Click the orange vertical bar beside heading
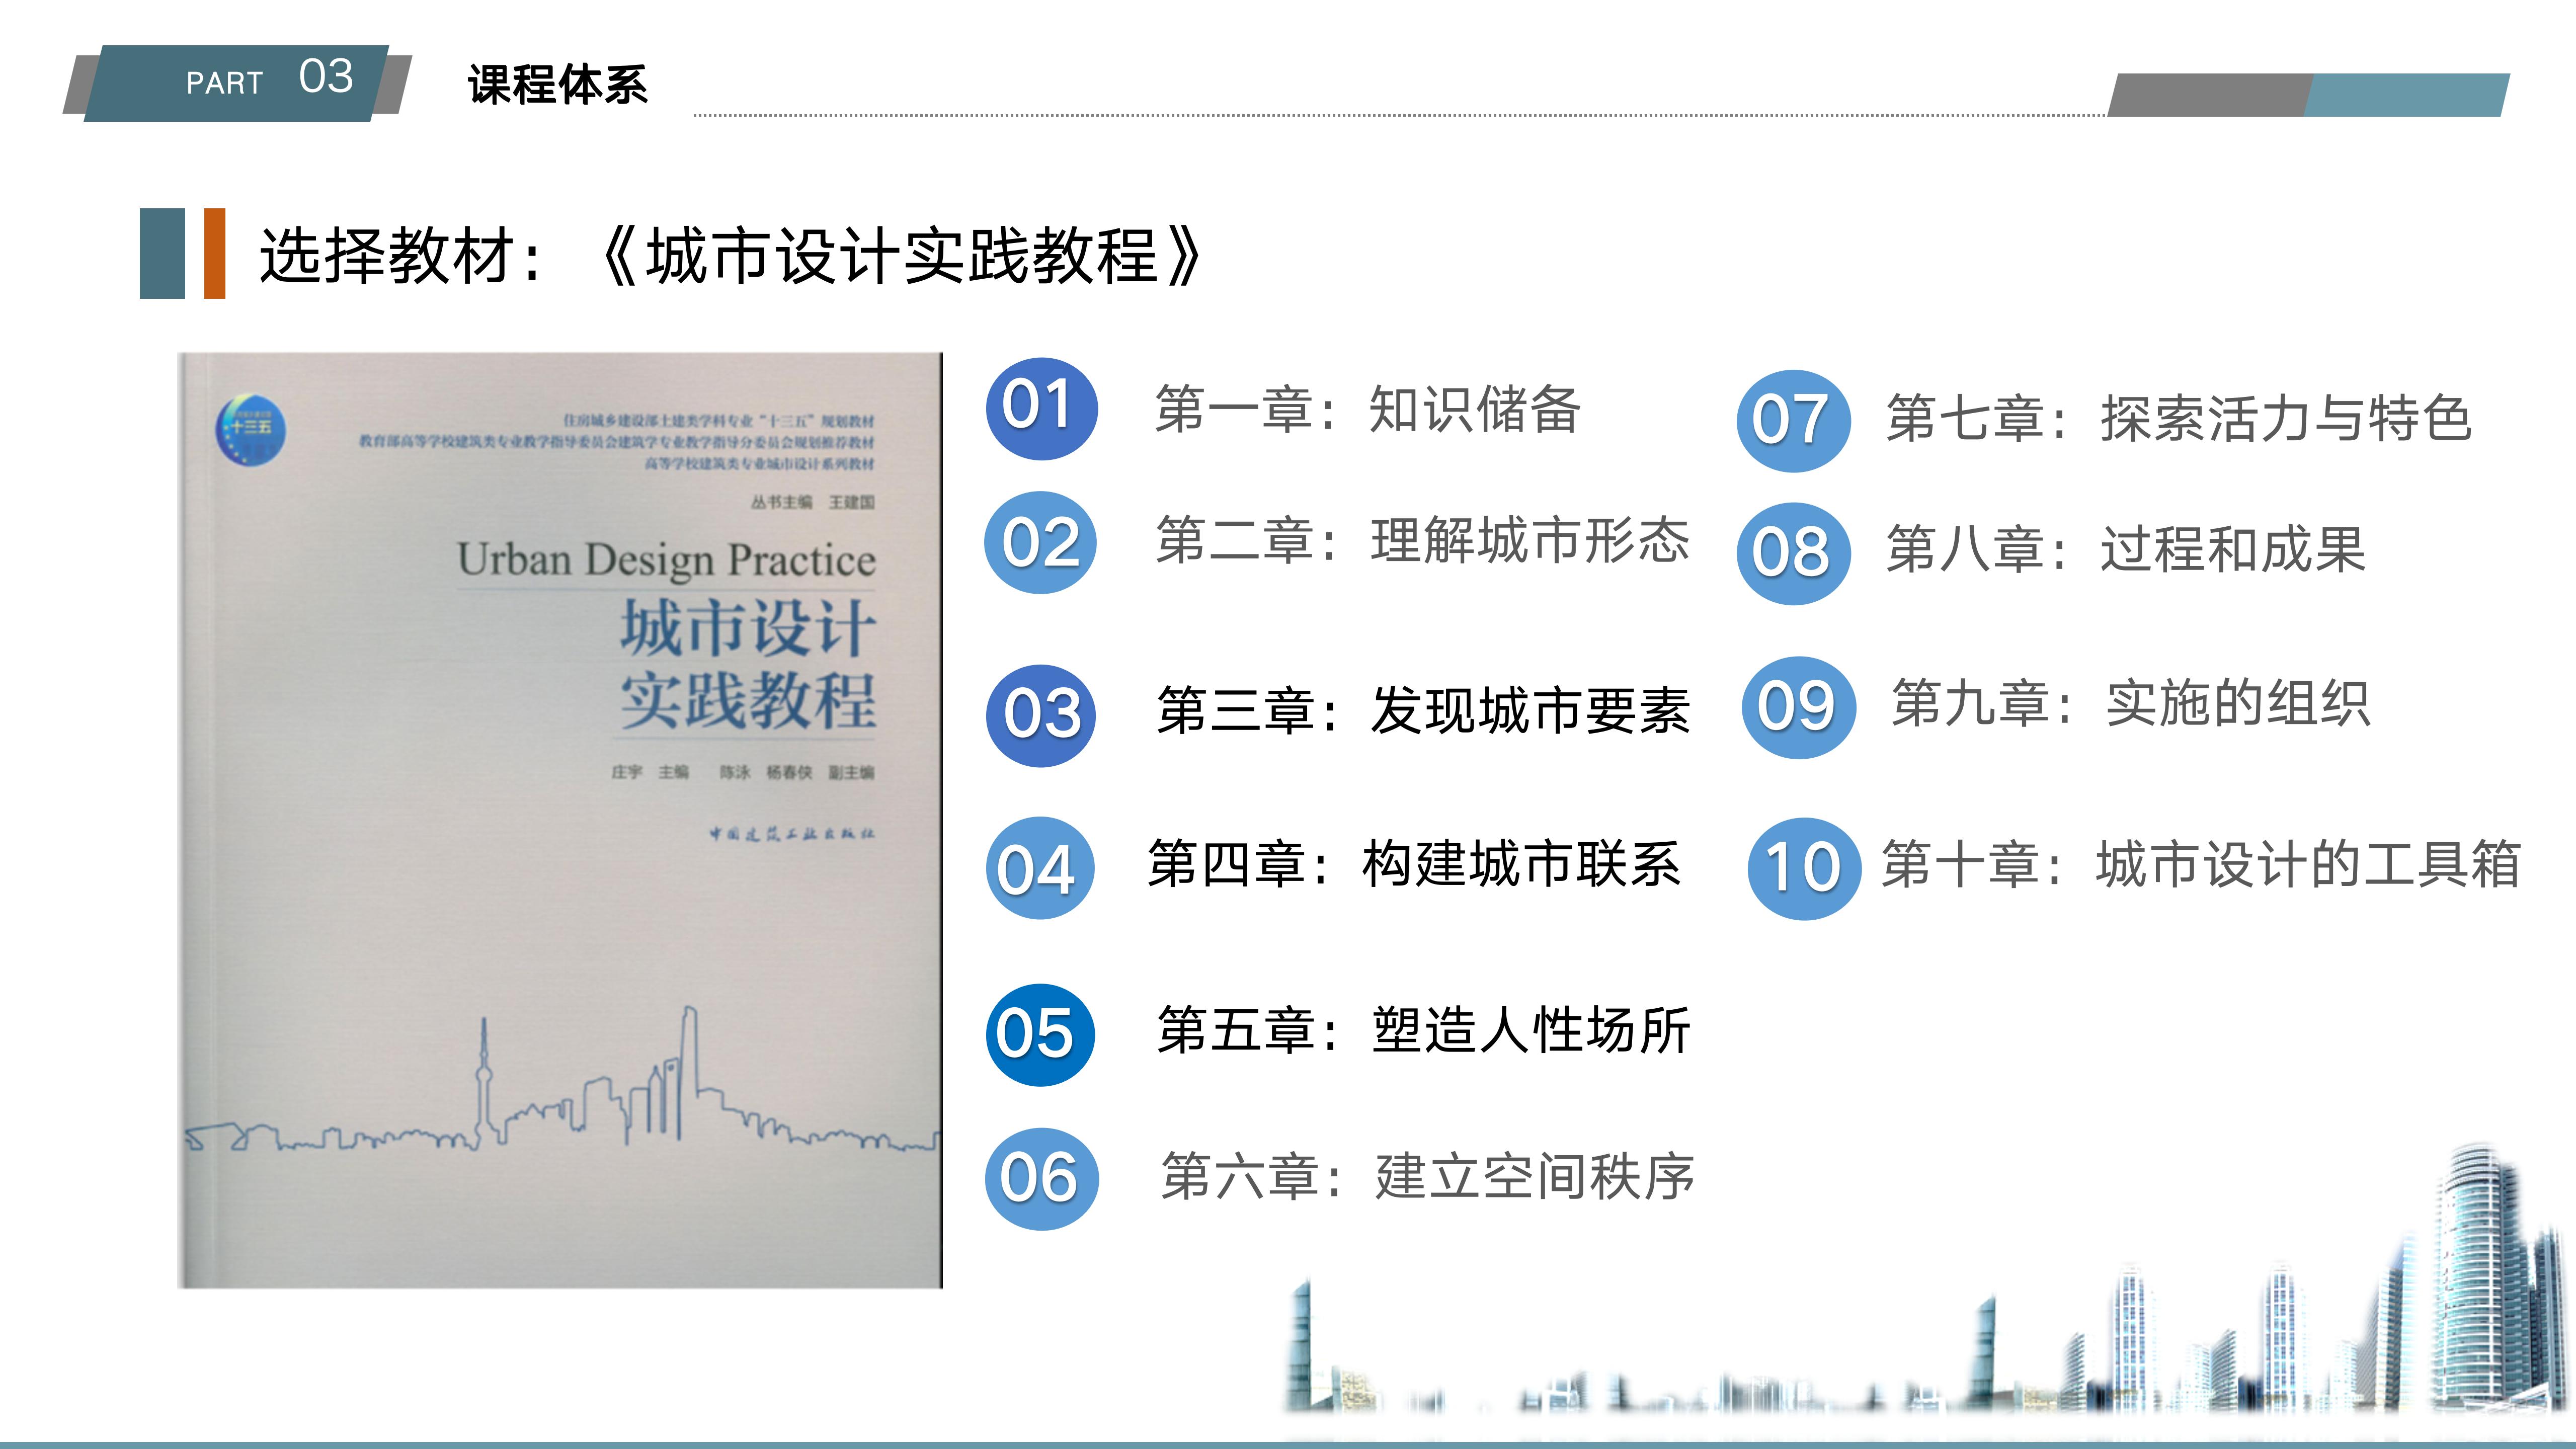The width and height of the screenshot is (2576, 1449). [x=214, y=253]
